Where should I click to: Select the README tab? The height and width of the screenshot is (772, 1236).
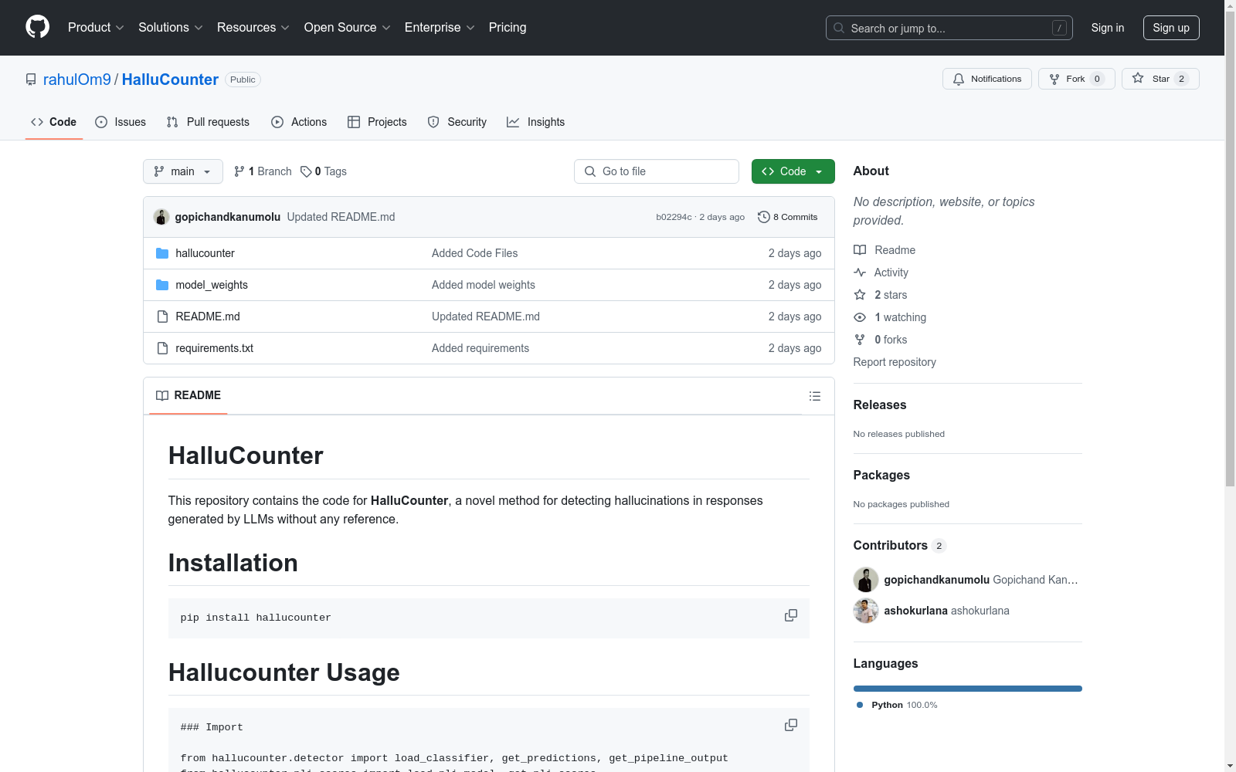(188, 395)
